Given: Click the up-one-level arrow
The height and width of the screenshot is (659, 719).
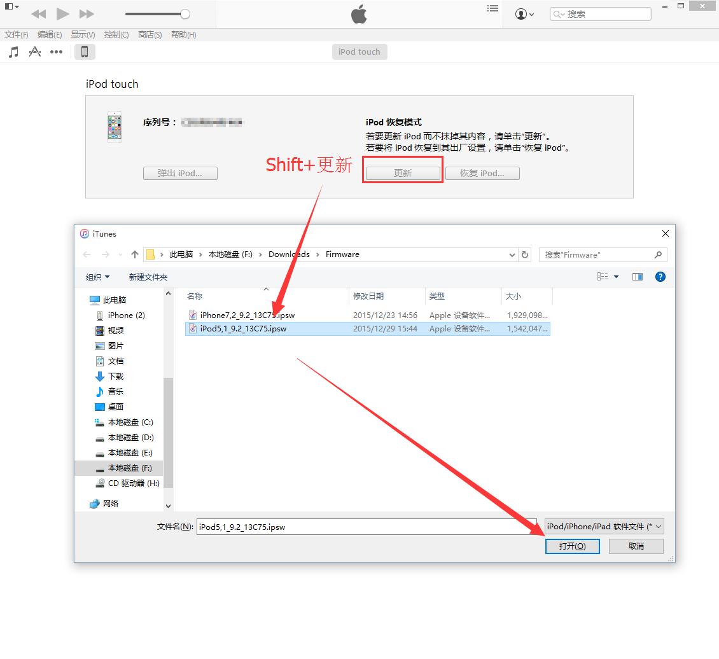Looking at the screenshot, I should click(x=134, y=254).
